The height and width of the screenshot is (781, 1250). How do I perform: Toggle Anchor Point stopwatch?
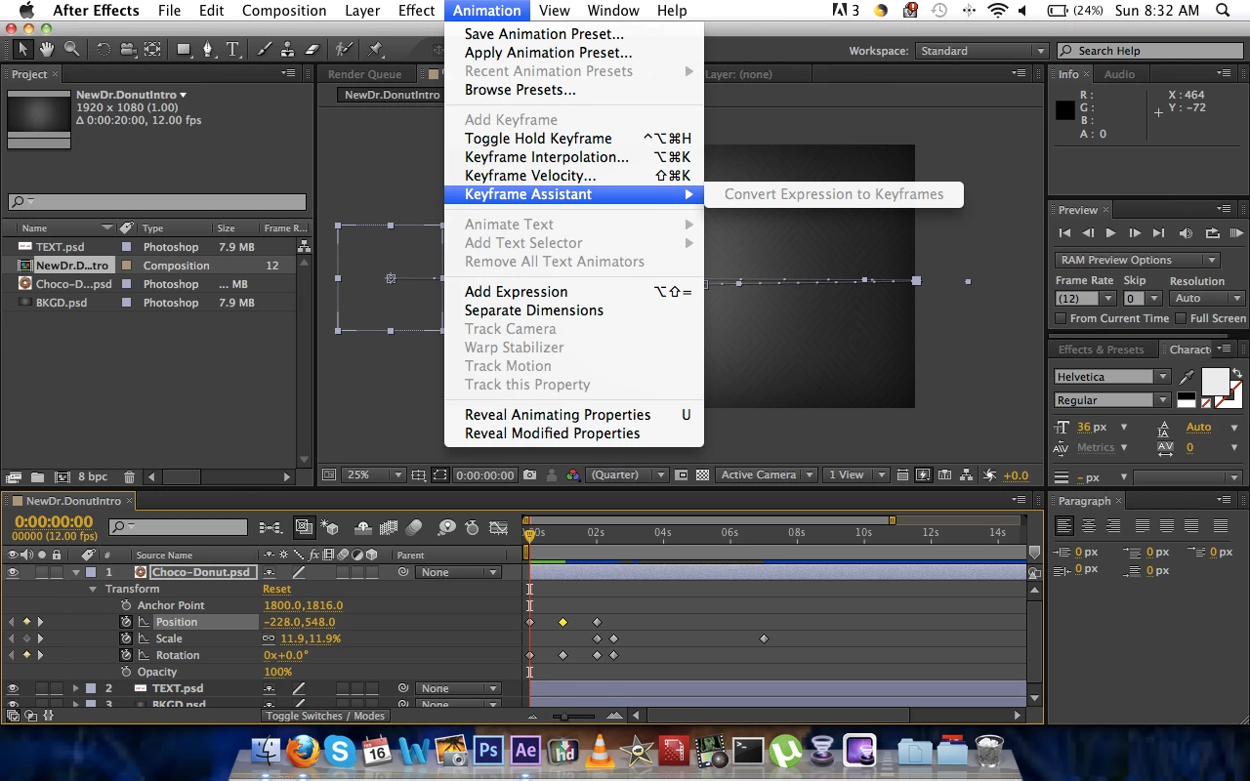[x=126, y=605]
